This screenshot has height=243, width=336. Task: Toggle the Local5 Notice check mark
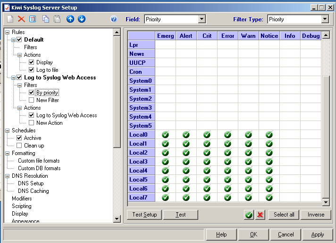pos(269,180)
